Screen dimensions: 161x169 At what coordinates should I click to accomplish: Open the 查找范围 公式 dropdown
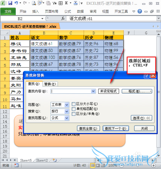pos(67,118)
